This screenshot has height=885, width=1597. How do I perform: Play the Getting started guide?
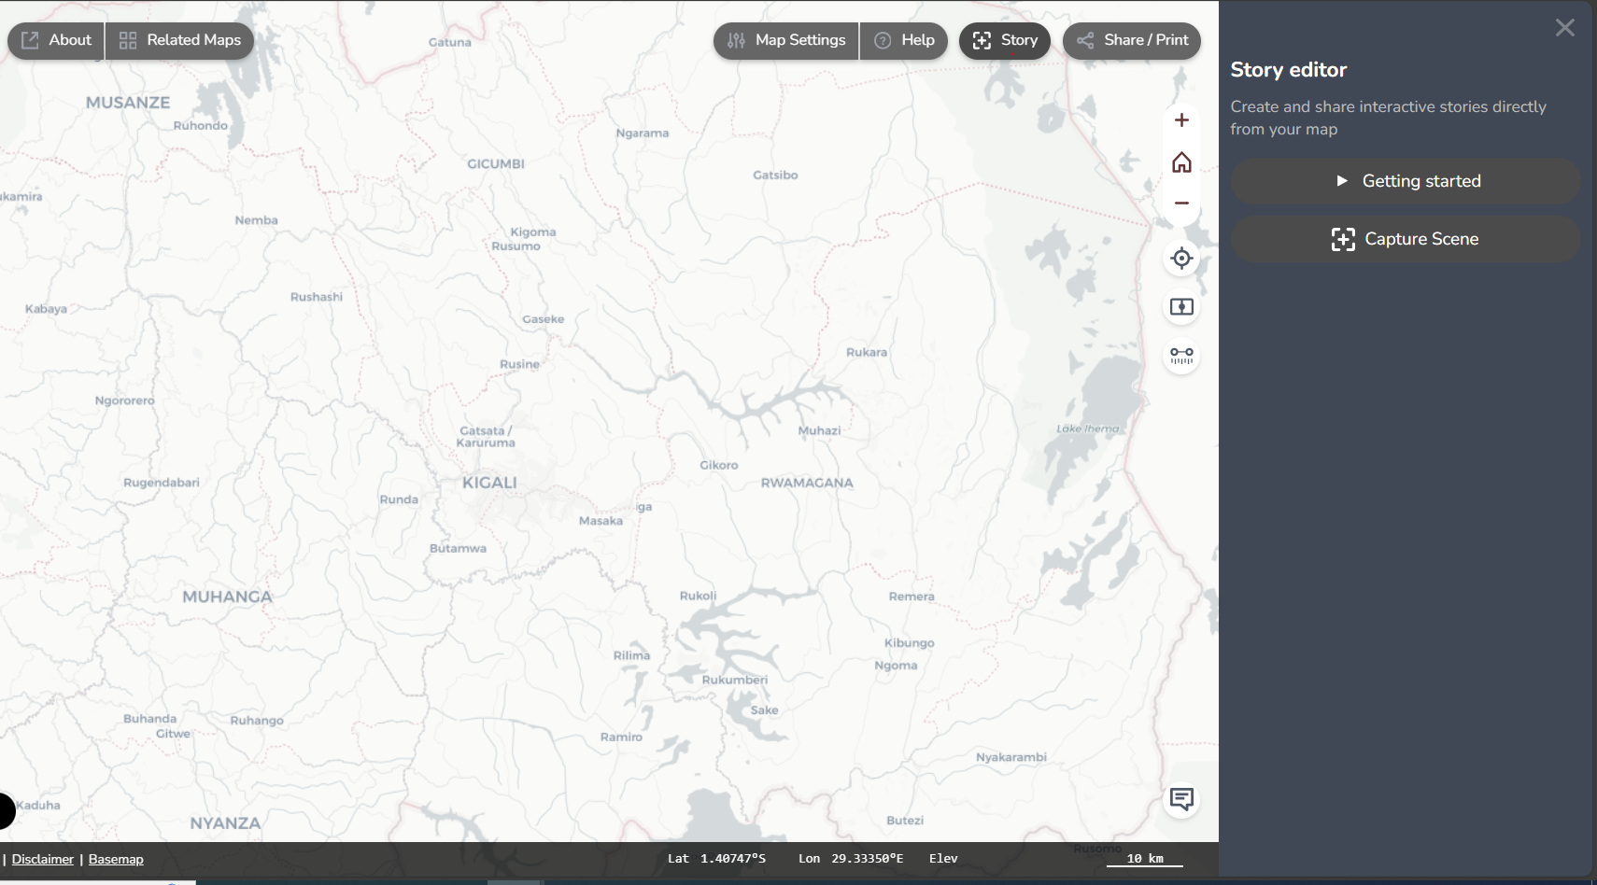(x=1406, y=181)
